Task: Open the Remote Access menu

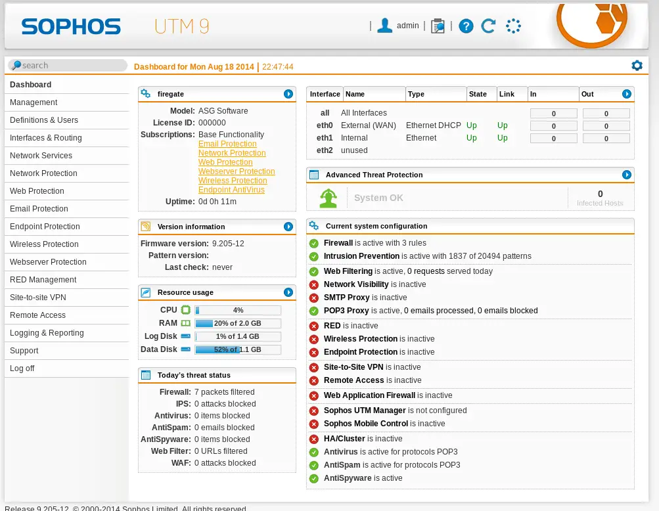Action: coord(66,315)
